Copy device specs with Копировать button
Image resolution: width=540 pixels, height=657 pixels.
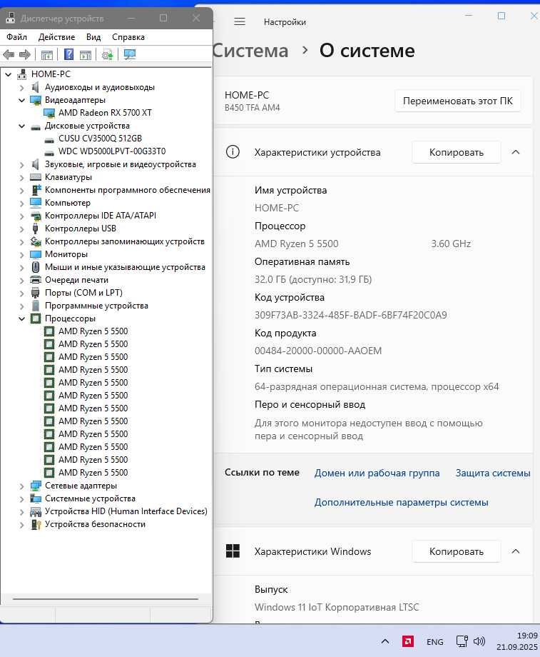click(457, 152)
